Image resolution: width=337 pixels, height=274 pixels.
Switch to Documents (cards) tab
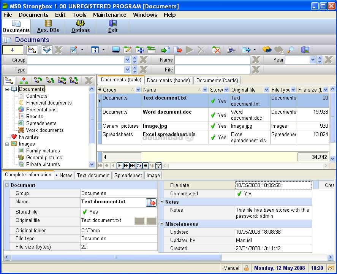pos(217,80)
